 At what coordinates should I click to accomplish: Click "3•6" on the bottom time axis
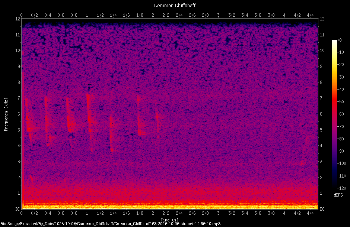tap(258, 213)
